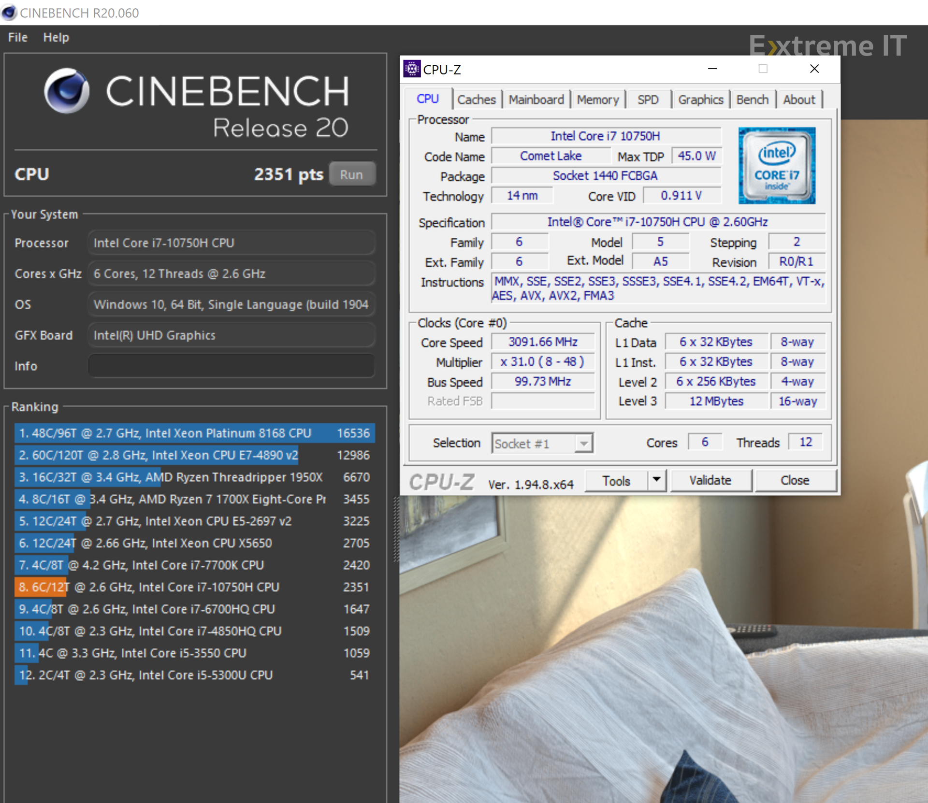928x803 pixels.
Task: Select ranking row Intel Core i7-4850HQ CPU
Action: click(x=195, y=631)
